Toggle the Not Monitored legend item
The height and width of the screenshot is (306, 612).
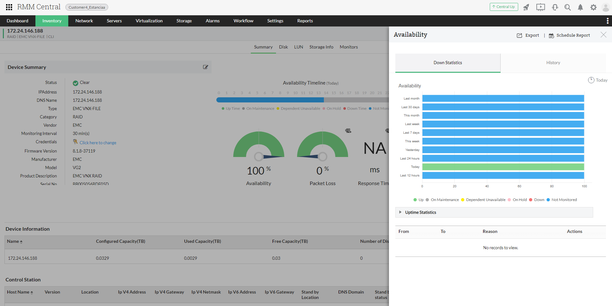coord(561,200)
